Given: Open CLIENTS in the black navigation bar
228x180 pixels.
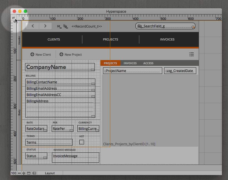Looking at the screenshot, I should [54, 39].
